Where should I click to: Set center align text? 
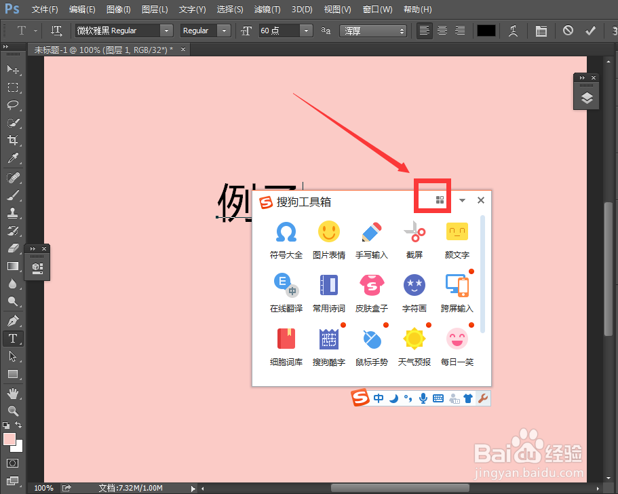442,31
